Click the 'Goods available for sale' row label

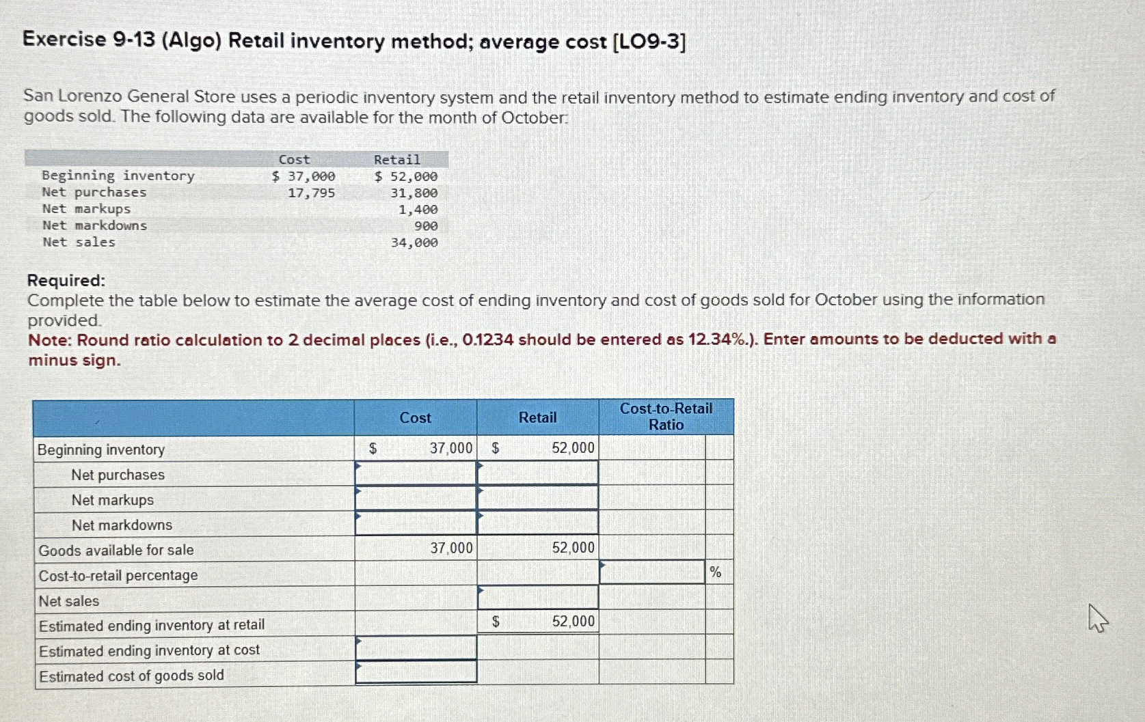tap(116, 550)
